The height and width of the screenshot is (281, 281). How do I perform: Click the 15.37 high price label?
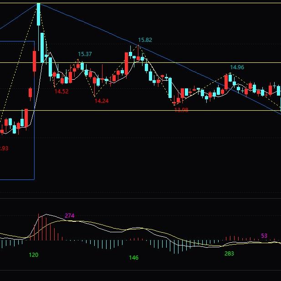click(85, 54)
